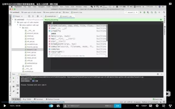Image resolution: width=175 pixels, height=109 pixels.
Task: Open the Terminal tool window tab
Action: tap(38, 99)
